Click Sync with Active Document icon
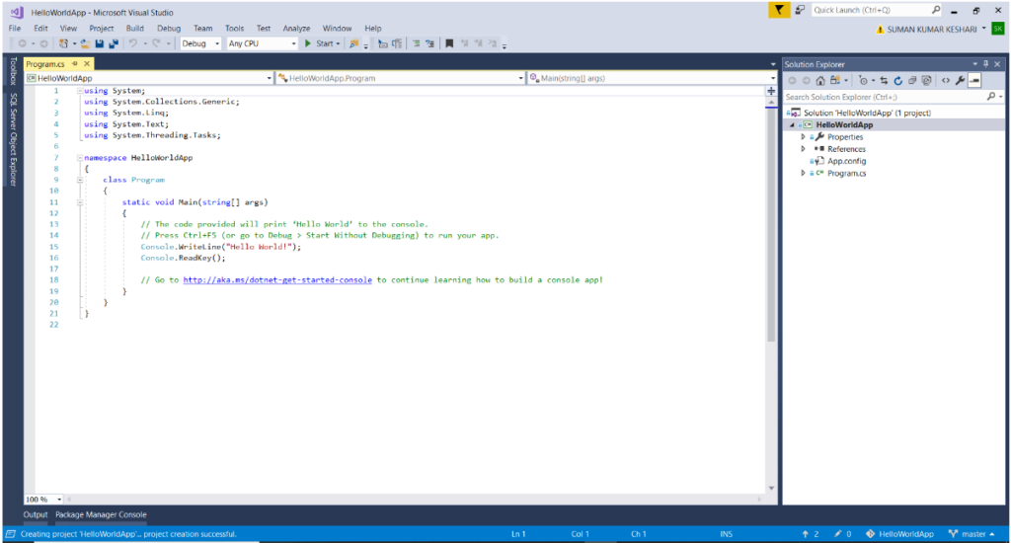This screenshot has width=1011, height=543. [x=884, y=81]
